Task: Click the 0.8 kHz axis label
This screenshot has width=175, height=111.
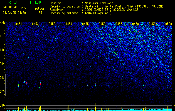Action: tap(2, 78)
